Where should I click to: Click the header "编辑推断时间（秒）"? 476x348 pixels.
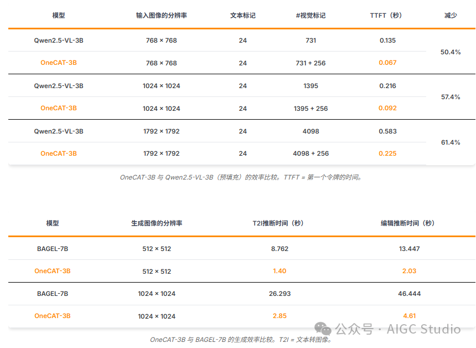[409, 223]
